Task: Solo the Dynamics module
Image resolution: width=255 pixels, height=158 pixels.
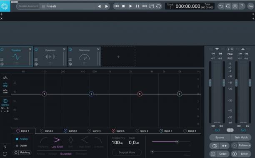Action: pyautogui.click(x=36, y=64)
